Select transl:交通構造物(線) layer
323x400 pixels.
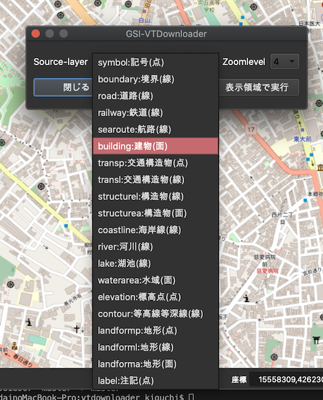[156, 179]
